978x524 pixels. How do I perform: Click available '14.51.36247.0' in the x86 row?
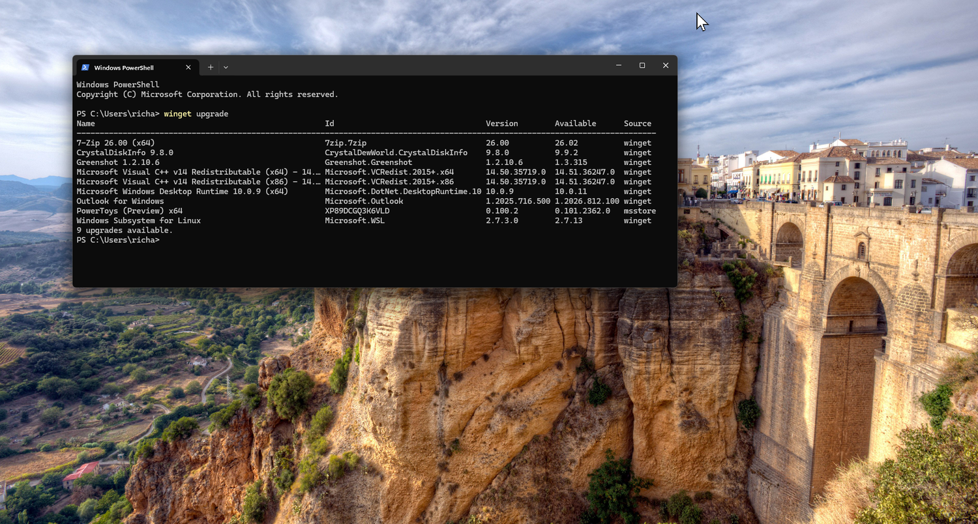coord(585,182)
